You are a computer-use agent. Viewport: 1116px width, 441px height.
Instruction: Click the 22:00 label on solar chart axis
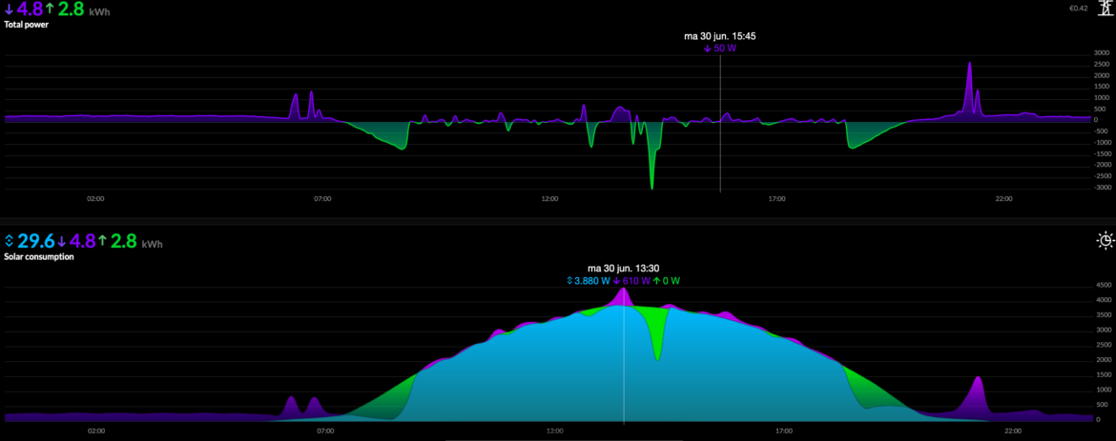tap(1011, 431)
